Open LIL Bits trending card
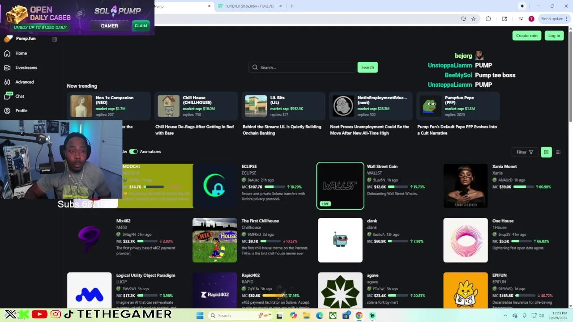This screenshot has width=573, height=322. (x=283, y=106)
